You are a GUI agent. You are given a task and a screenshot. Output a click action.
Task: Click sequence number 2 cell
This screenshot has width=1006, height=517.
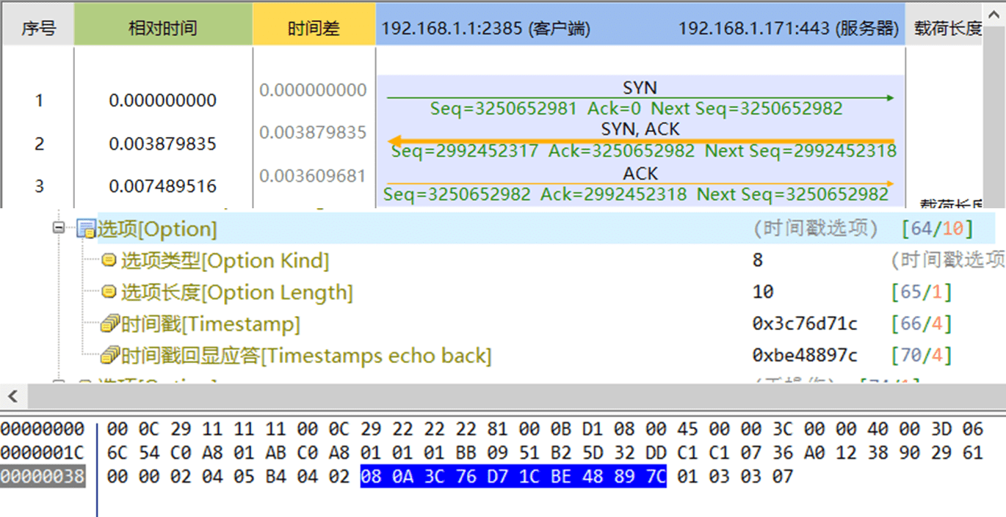click(x=39, y=144)
